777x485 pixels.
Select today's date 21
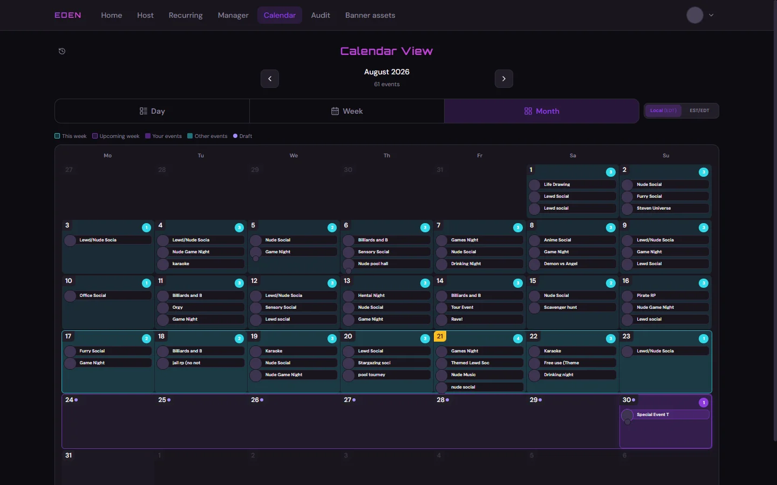440,336
